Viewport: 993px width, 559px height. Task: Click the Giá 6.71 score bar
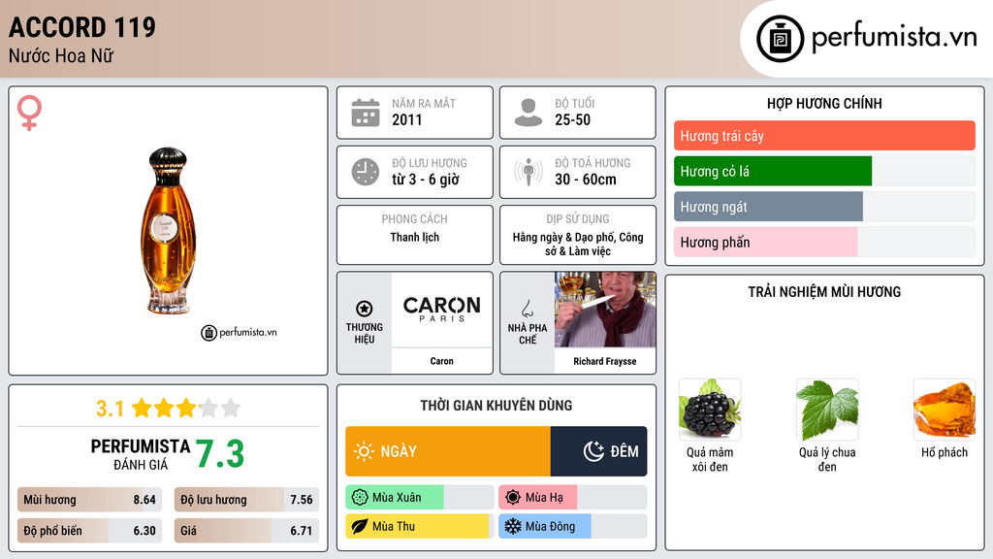click(246, 531)
